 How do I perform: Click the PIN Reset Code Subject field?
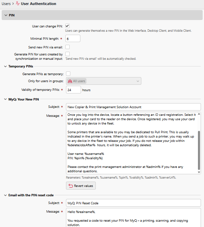point(133,203)
